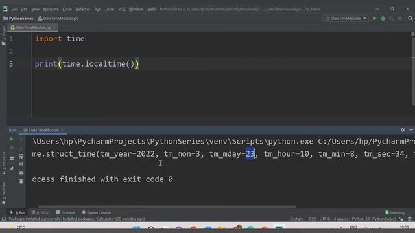Click the 4 spaces indent selector
Screen dimensions: 415x233
[x=341, y=219]
